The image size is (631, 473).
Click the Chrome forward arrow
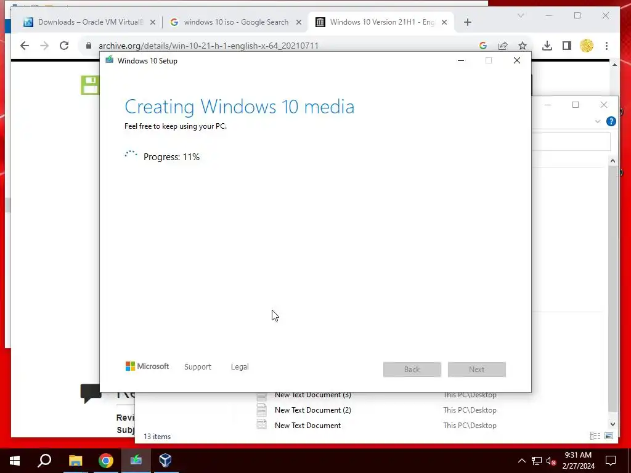click(x=44, y=46)
